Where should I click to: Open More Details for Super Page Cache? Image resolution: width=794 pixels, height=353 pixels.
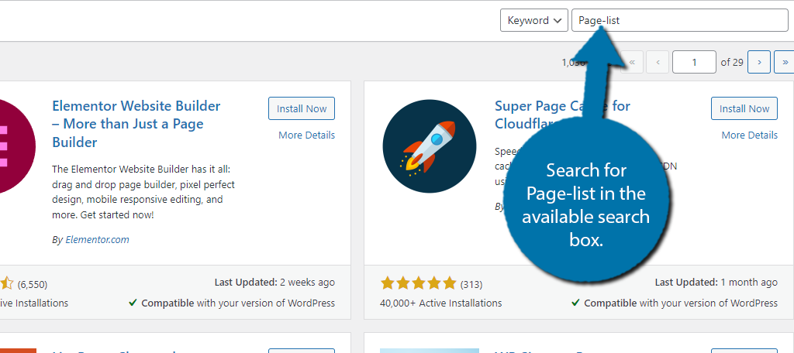tap(750, 135)
